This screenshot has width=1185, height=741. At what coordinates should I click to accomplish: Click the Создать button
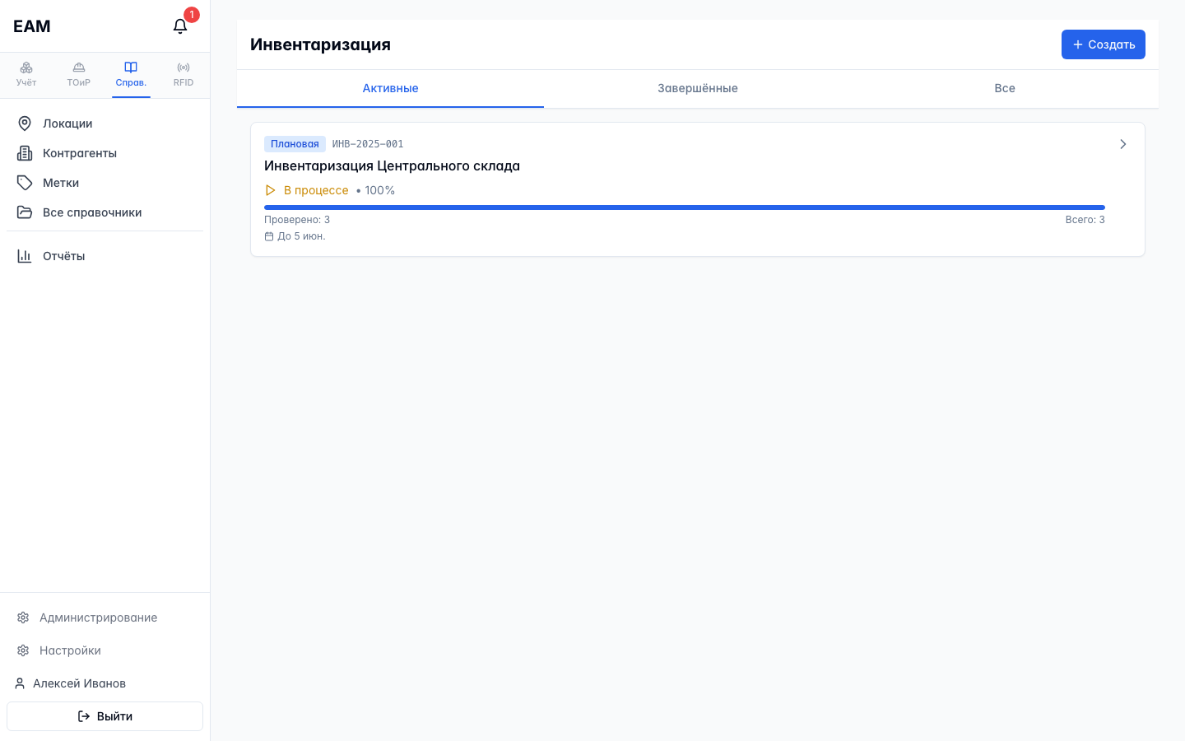(x=1103, y=44)
